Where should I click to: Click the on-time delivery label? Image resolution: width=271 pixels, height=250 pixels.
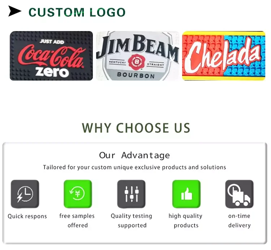tap(239, 221)
